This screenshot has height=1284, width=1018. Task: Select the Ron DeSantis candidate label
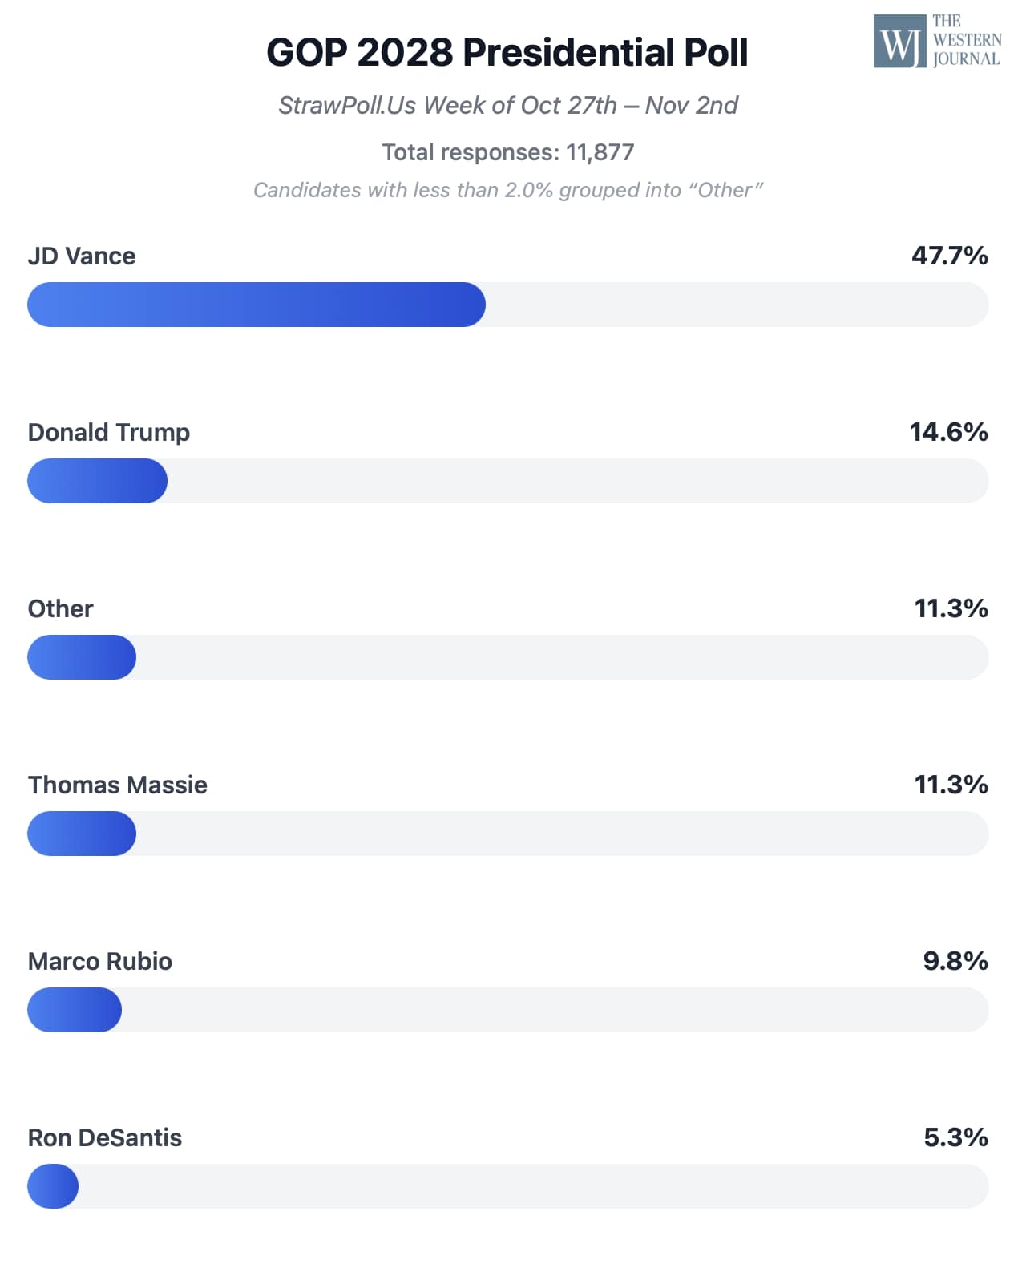105,1138
